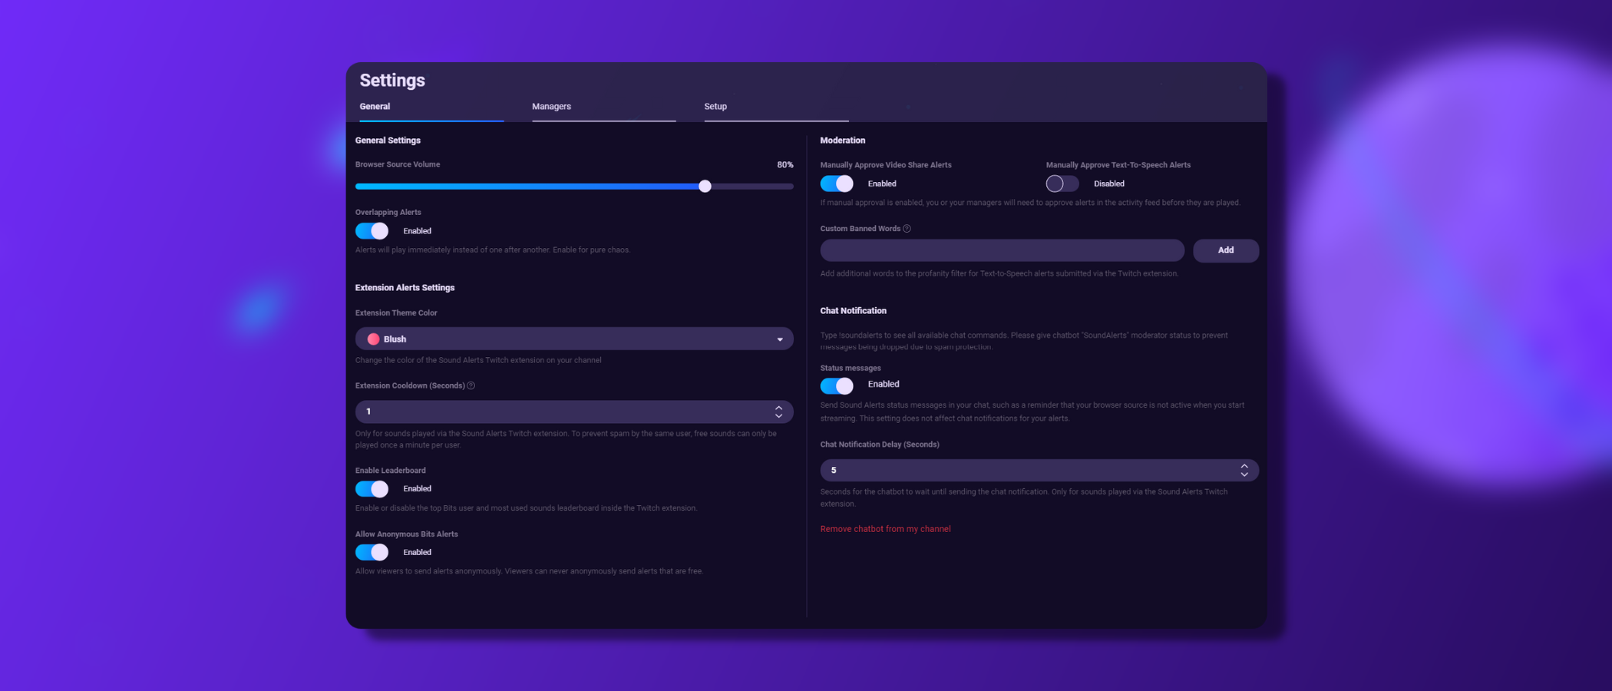
Task: Click the Browser Source Volume slider handle
Action: pos(705,186)
